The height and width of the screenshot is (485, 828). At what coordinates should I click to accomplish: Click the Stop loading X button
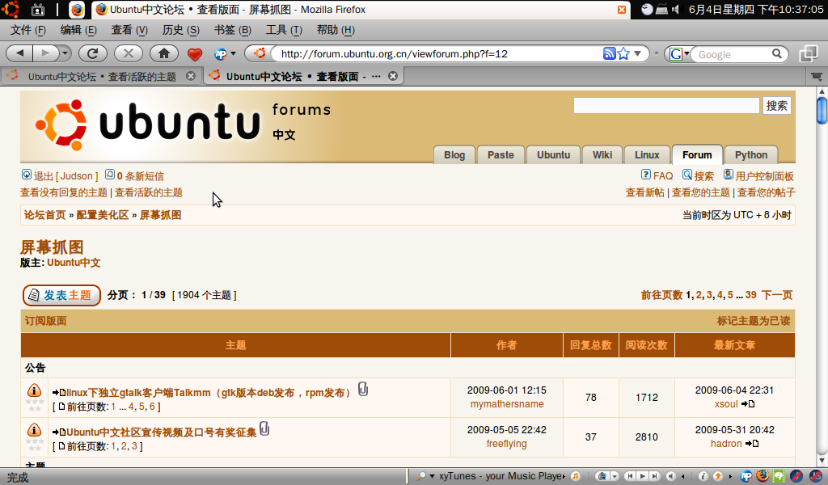[x=129, y=53]
